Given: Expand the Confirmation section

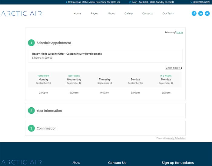Looking at the screenshot, I should tap(105, 128).
